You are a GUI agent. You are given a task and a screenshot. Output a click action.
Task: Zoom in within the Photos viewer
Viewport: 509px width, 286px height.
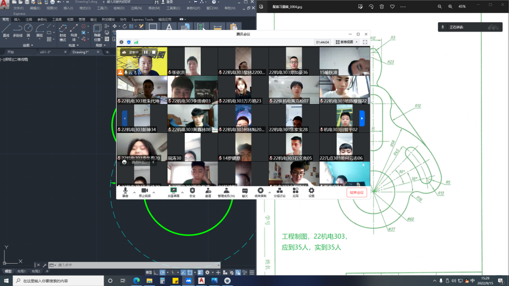pyautogui.click(x=450, y=7)
